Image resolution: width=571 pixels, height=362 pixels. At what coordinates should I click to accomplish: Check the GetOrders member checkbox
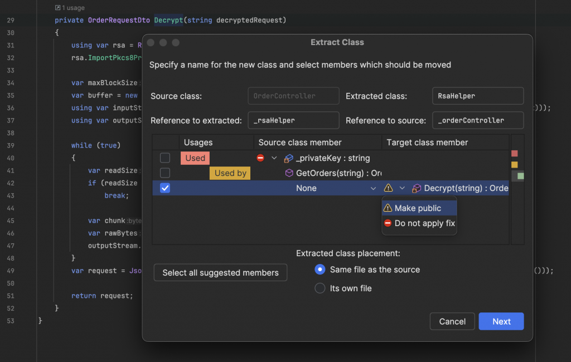click(165, 173)
